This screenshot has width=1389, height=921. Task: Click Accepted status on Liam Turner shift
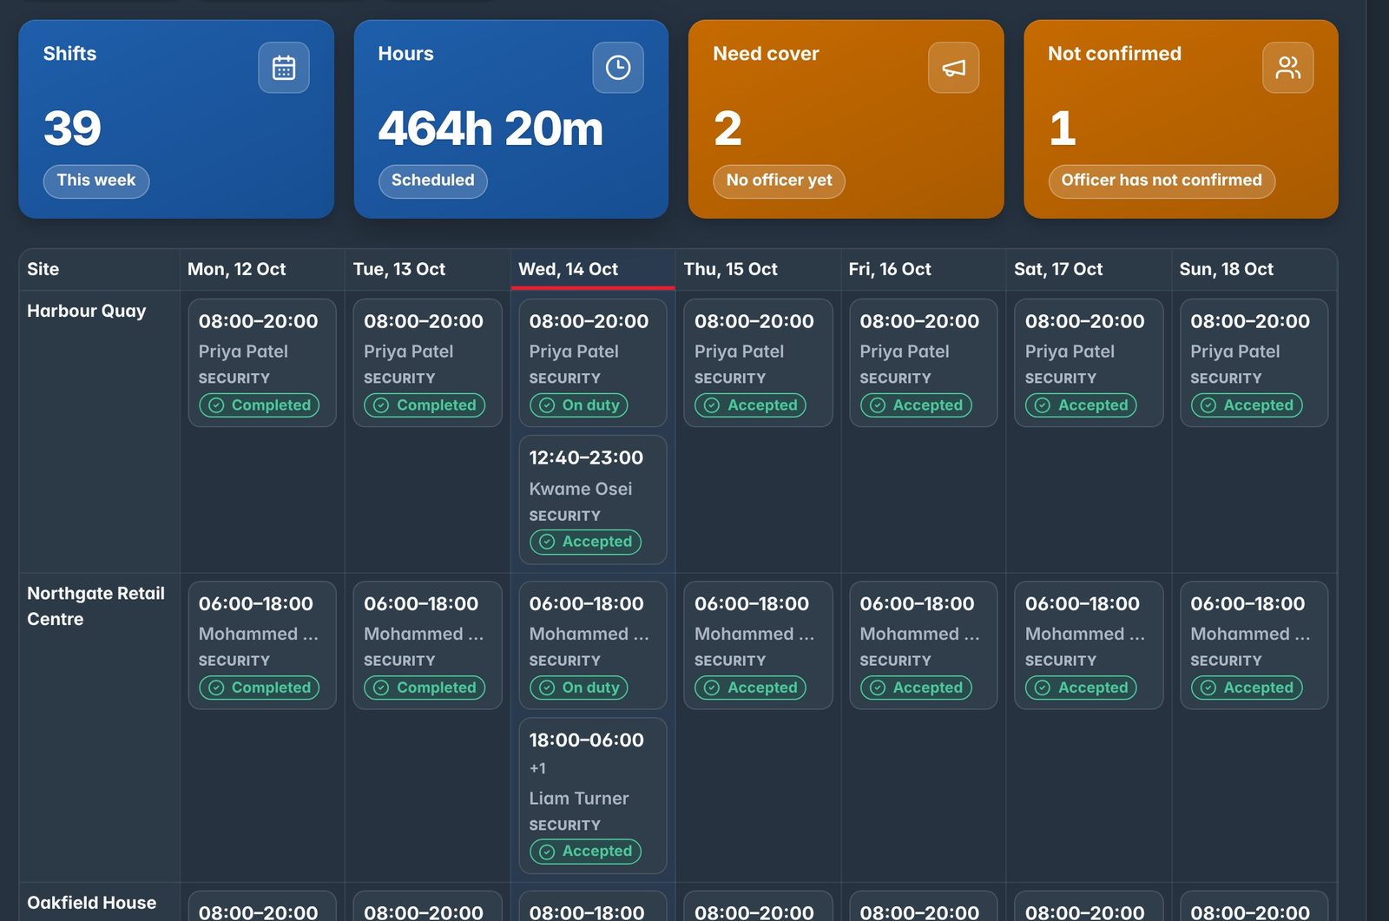tap(586, 852)
